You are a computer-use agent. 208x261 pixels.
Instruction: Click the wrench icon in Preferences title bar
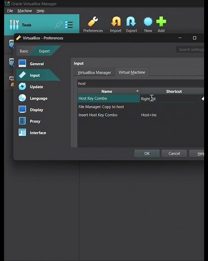[x=18, y=38]
